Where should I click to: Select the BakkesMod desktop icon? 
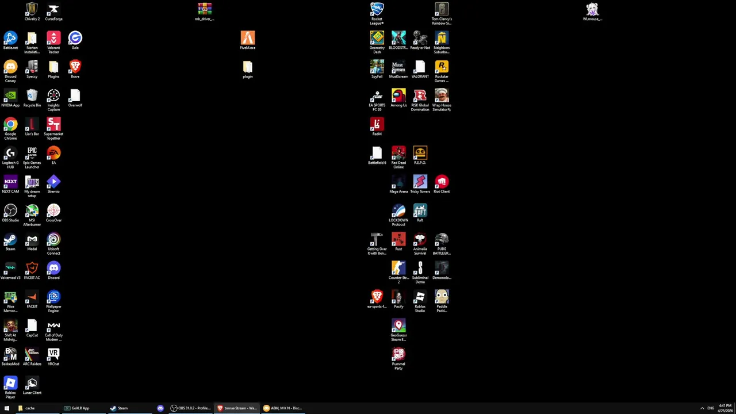coord(10,356)
